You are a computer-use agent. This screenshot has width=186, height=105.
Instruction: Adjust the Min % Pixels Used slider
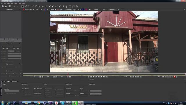pos(38,91)
